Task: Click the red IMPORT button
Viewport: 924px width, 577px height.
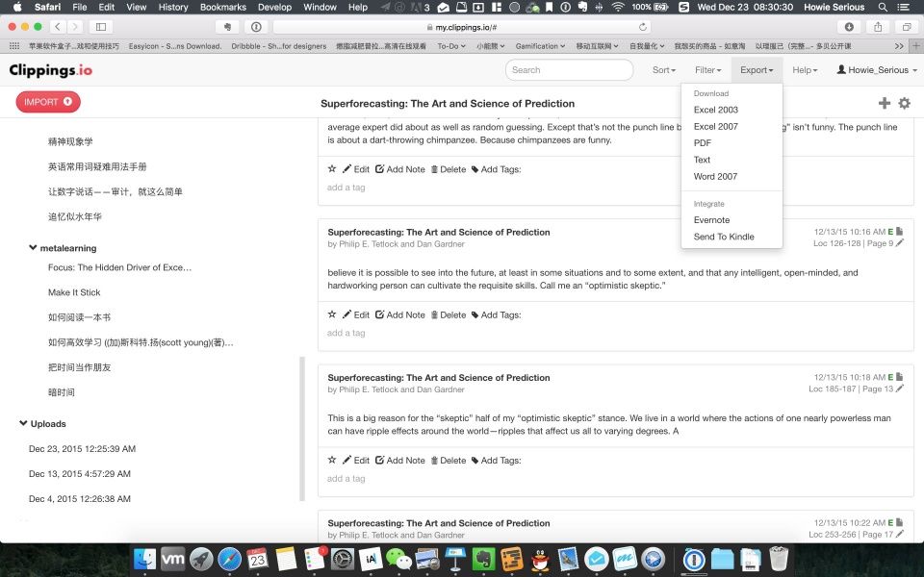Action: coord(48,102)
